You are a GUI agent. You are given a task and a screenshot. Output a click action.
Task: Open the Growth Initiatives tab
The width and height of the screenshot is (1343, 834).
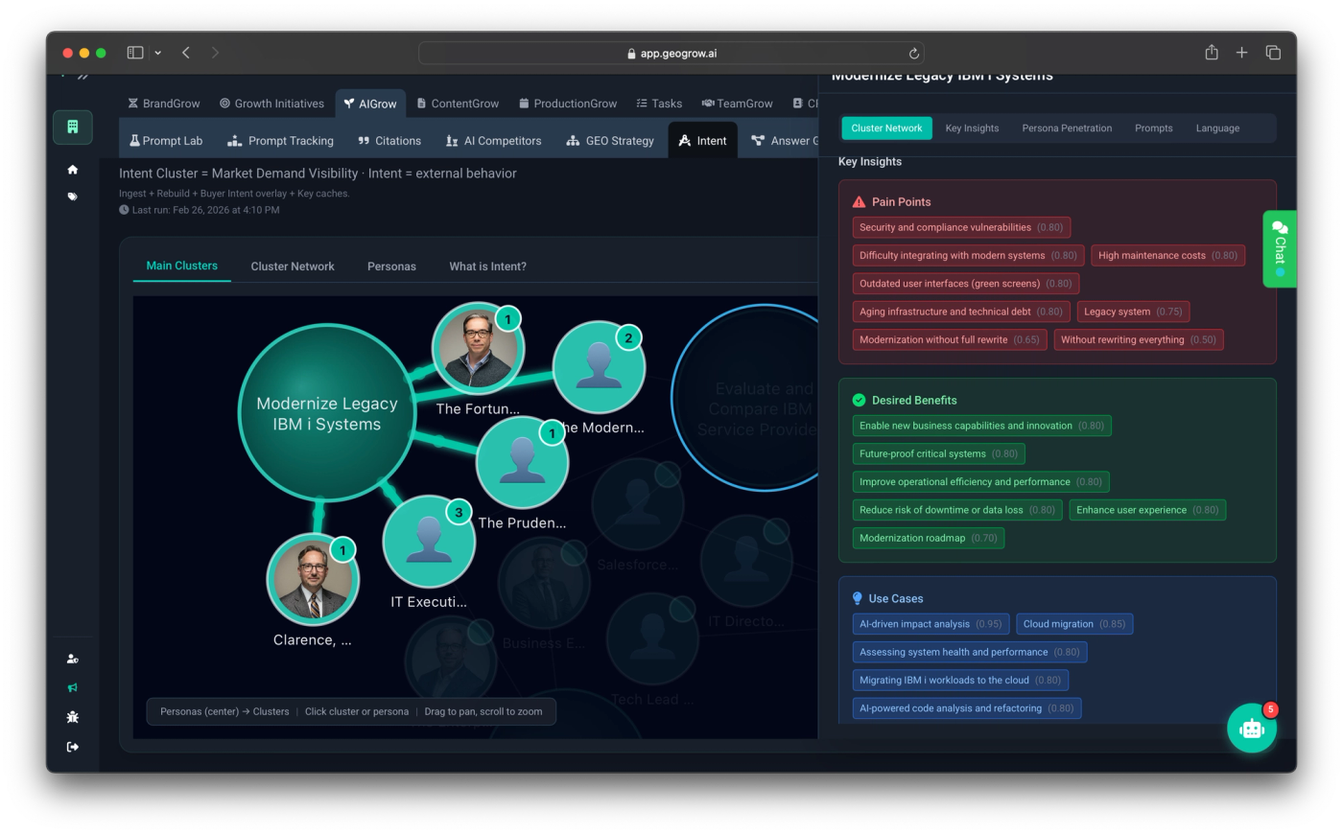click(x=271, y=104)
